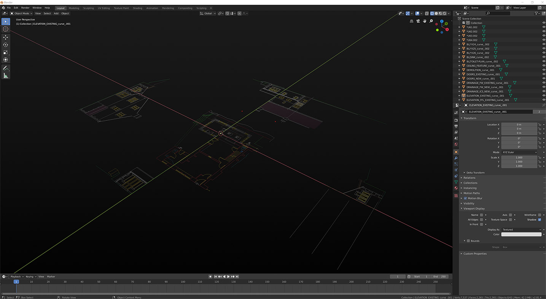Viewport: 546px width, 299px height.
Task: Uncheck the Motion Blur checkbox
Action: point(465,198)
